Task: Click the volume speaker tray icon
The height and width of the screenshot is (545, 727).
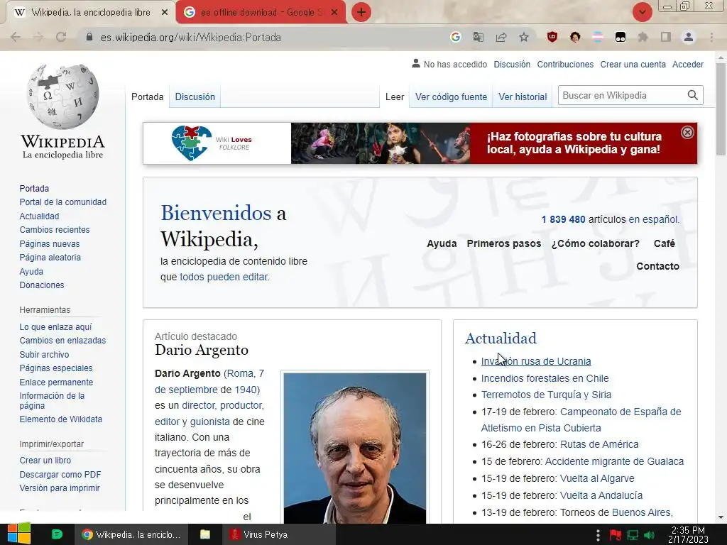Action: pos(650,535)
